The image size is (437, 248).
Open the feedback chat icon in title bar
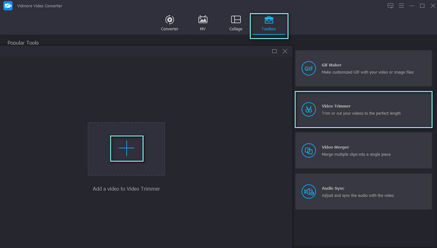[x=390, y=5]
